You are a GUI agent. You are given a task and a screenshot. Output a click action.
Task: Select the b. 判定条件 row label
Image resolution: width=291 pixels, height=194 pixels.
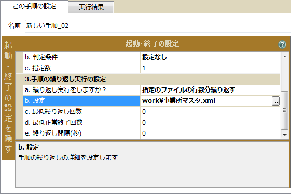pyautogui.click(x=81, y=57)
